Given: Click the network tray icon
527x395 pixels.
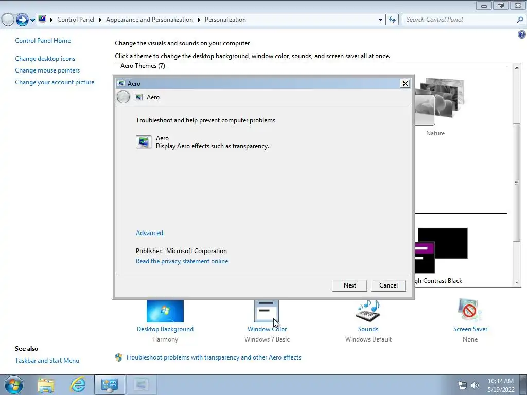Looking at the screenshot, I should pos(463,385).
